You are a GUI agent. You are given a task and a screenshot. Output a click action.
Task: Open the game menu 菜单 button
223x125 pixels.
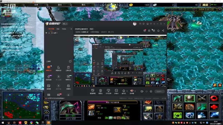click(36, 5)
